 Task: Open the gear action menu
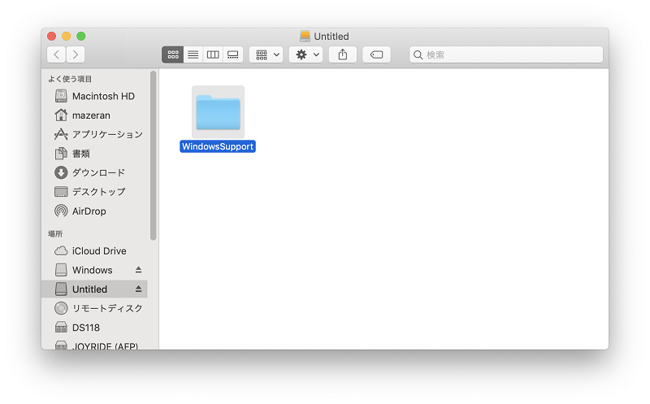click(306, 54)
